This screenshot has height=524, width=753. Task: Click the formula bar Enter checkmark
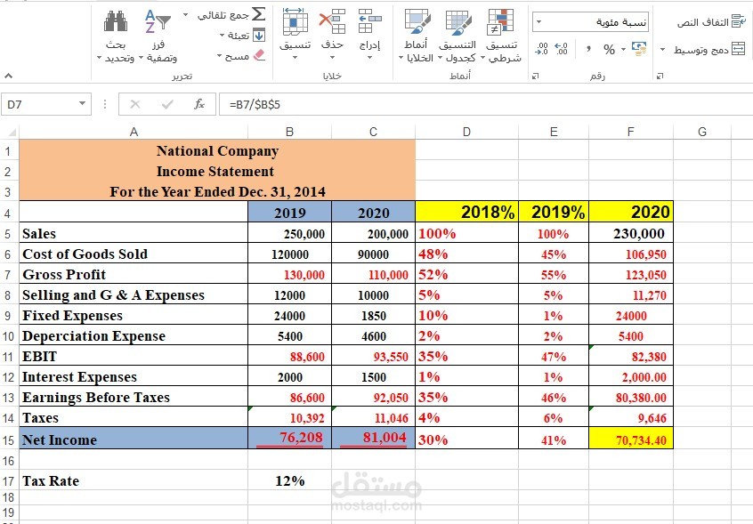tap(167, 104)
